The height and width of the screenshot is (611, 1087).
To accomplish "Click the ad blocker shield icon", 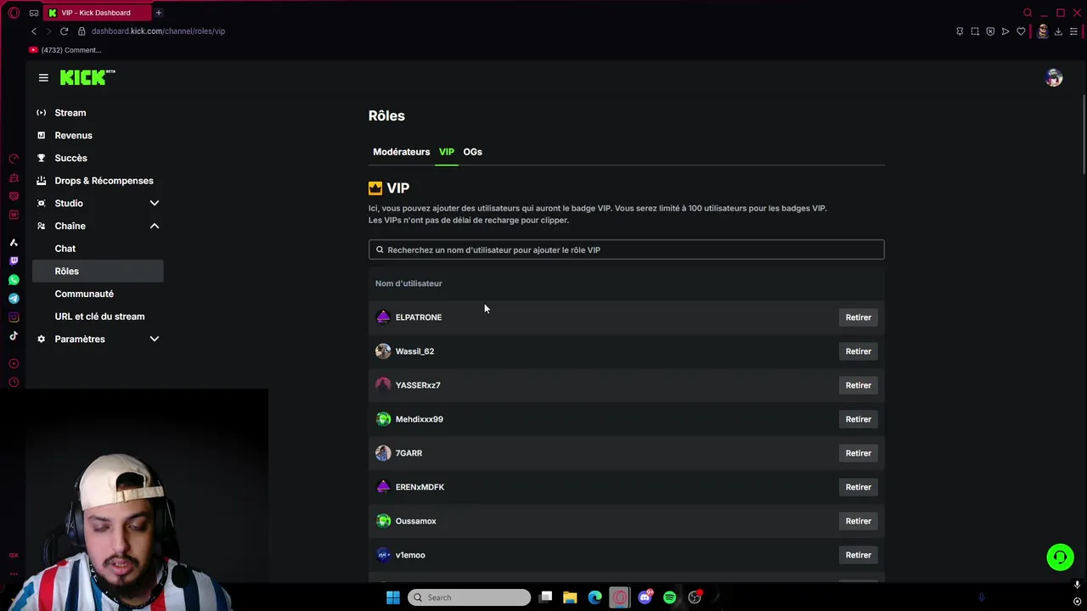I will click(990, 31).
